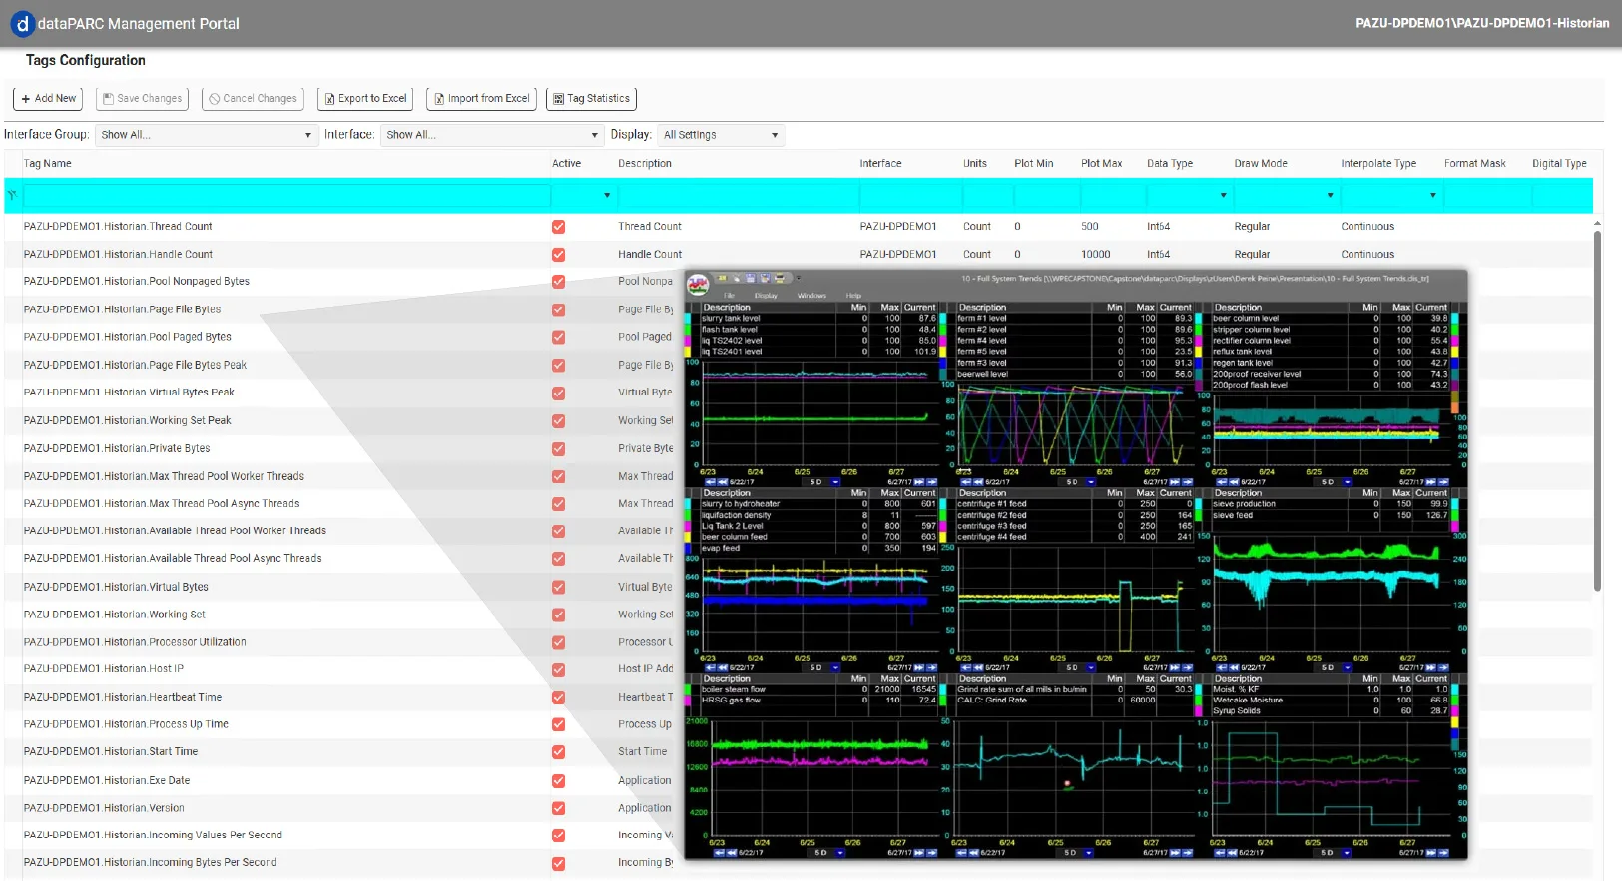Click the Export to Excel button
Viewport: 1622px width, 881px height.
click(365, 99)
